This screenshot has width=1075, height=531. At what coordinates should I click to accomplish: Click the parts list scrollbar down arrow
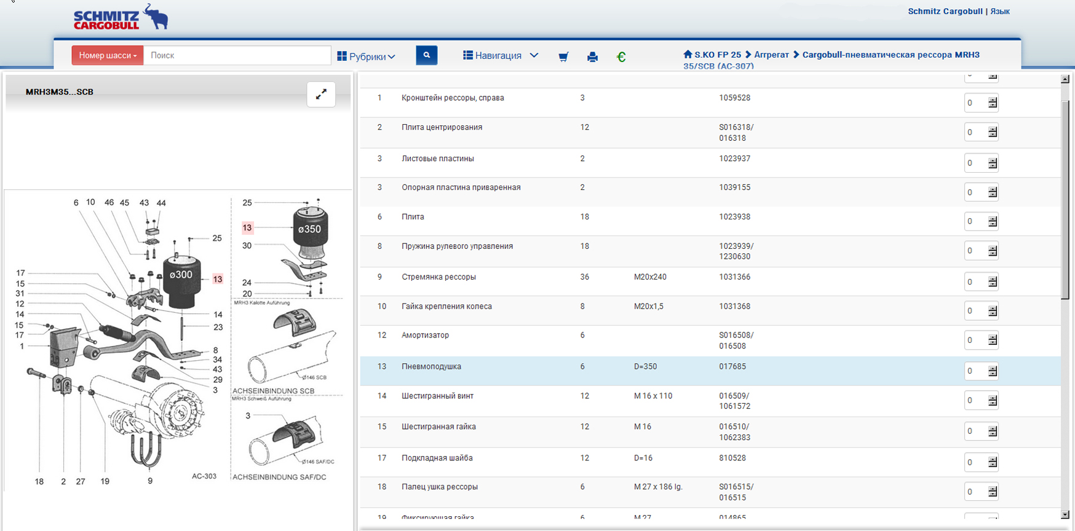tap(1065, 514)
